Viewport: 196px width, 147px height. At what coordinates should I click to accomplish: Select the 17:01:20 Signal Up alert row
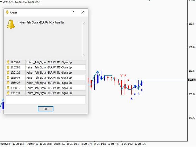pyautogui.click(x=46, y=72)
